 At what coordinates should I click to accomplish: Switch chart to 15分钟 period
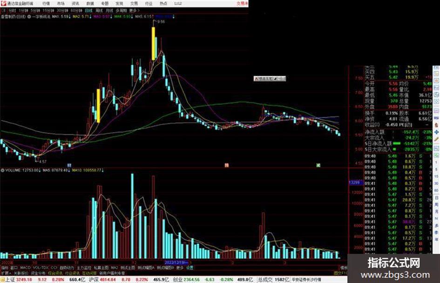pyautogui.click(x=48, y=10)
